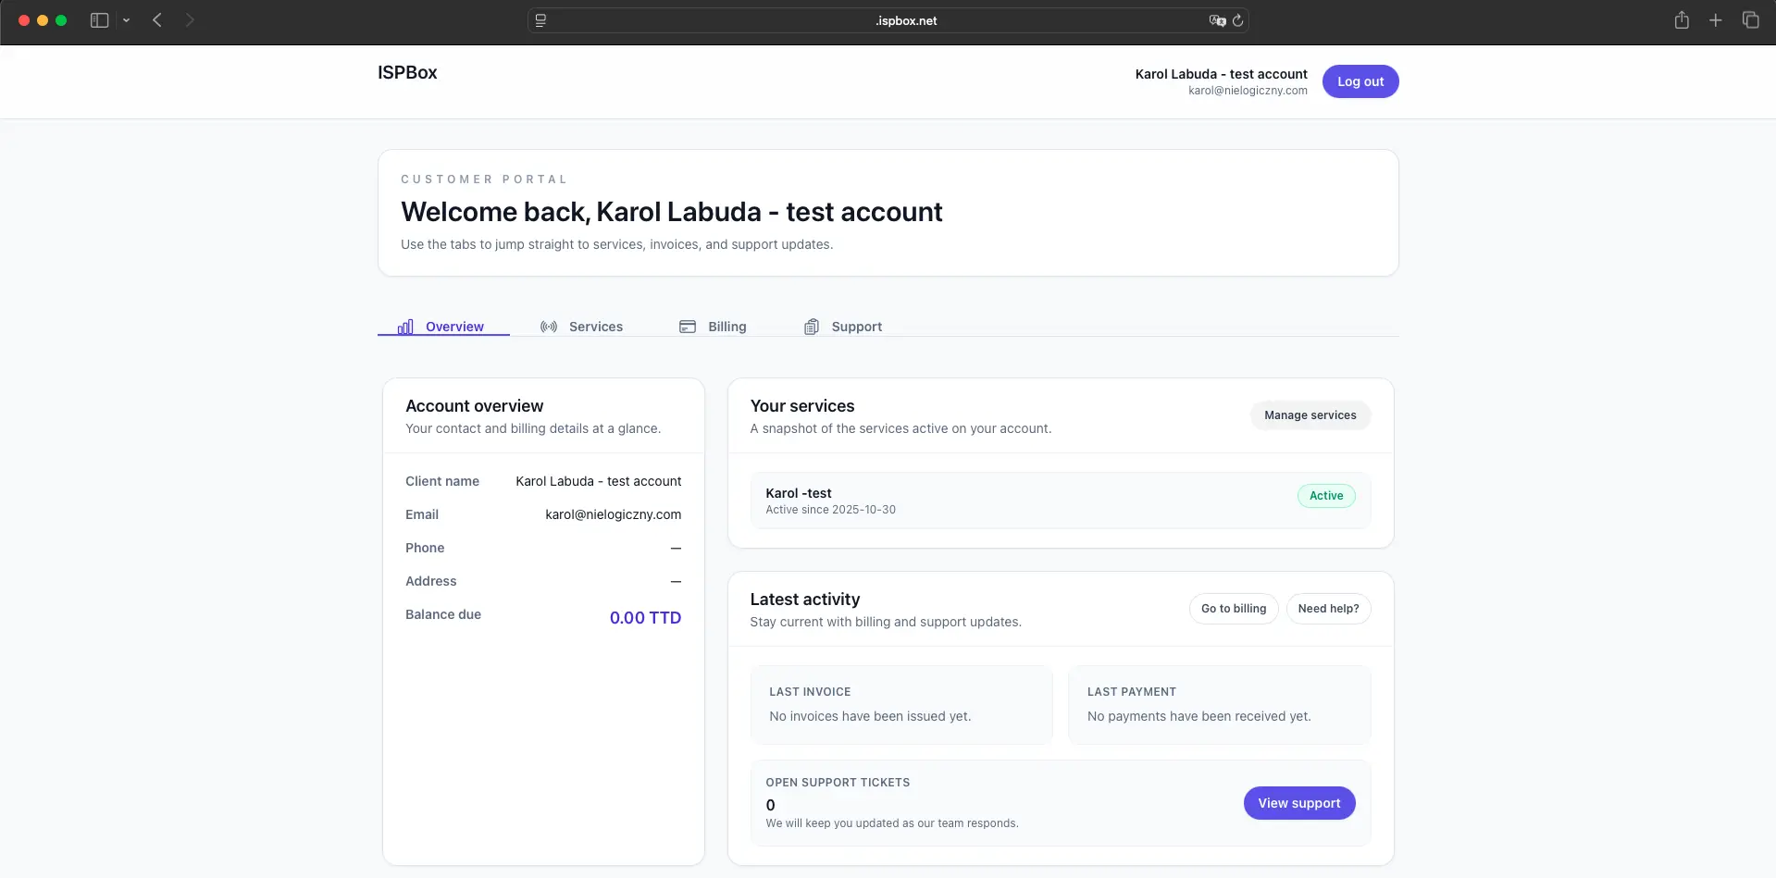Click inside the browser address bar
1776x878 pixels.
[x=888, y=20]
